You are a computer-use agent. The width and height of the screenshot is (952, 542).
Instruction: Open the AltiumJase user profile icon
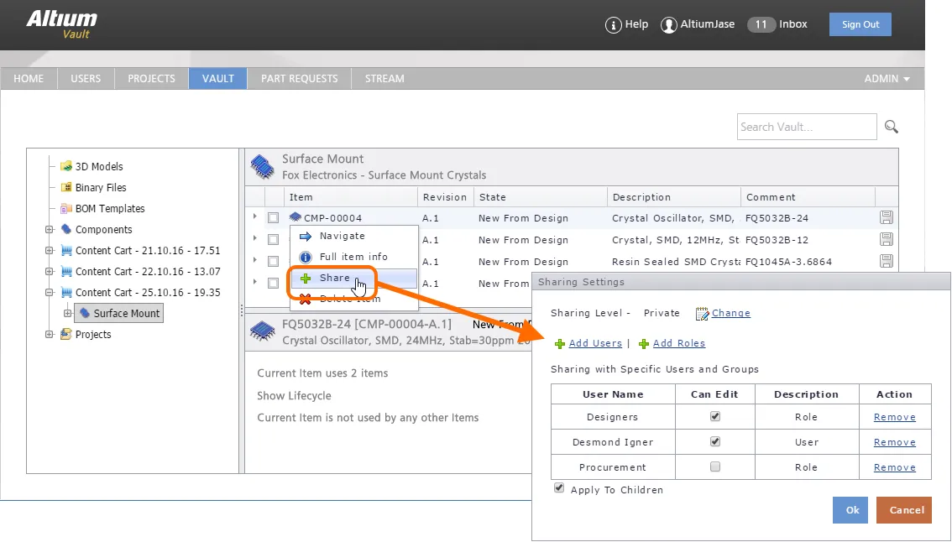click(x=668, y=25)
